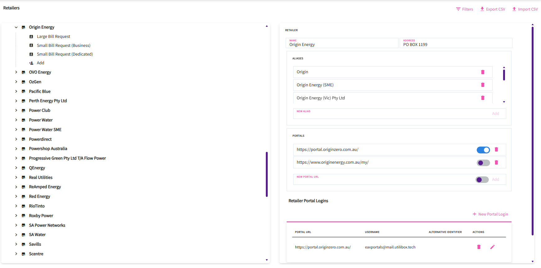Screen dimensions: 541x268
Task: Remove the 'Origin Energy (Vic) Pty Ltd' alias
Action: point(483,98)
